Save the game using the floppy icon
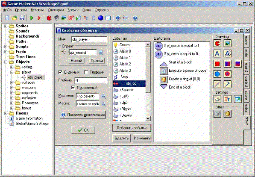 click(22, 18)
